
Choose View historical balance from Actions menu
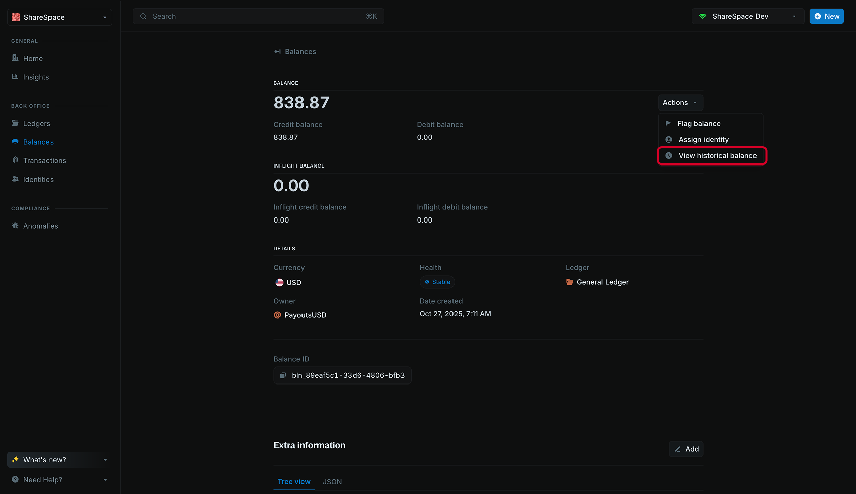pyautogui.click(x=718, y=155)
